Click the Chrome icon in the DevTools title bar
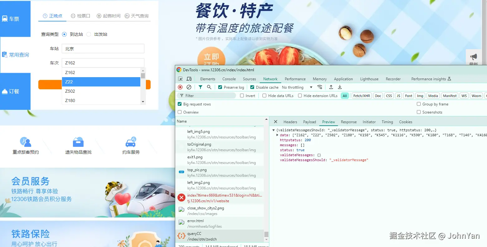The image size is (487, 247). click(179, 70)
